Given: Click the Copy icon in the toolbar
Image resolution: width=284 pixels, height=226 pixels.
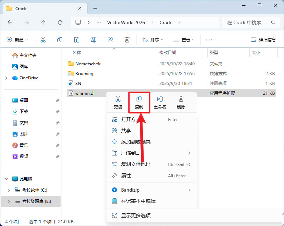Looking at the screenshot, I should (x=60, y=40).
